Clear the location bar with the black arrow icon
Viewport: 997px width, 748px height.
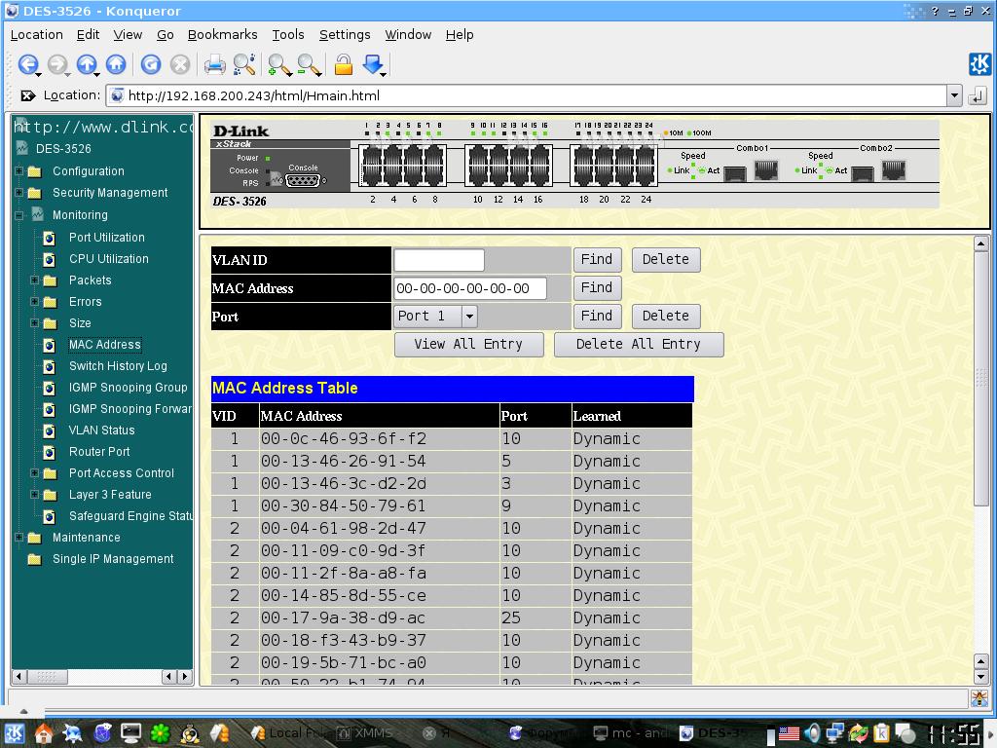pos(28,95)
